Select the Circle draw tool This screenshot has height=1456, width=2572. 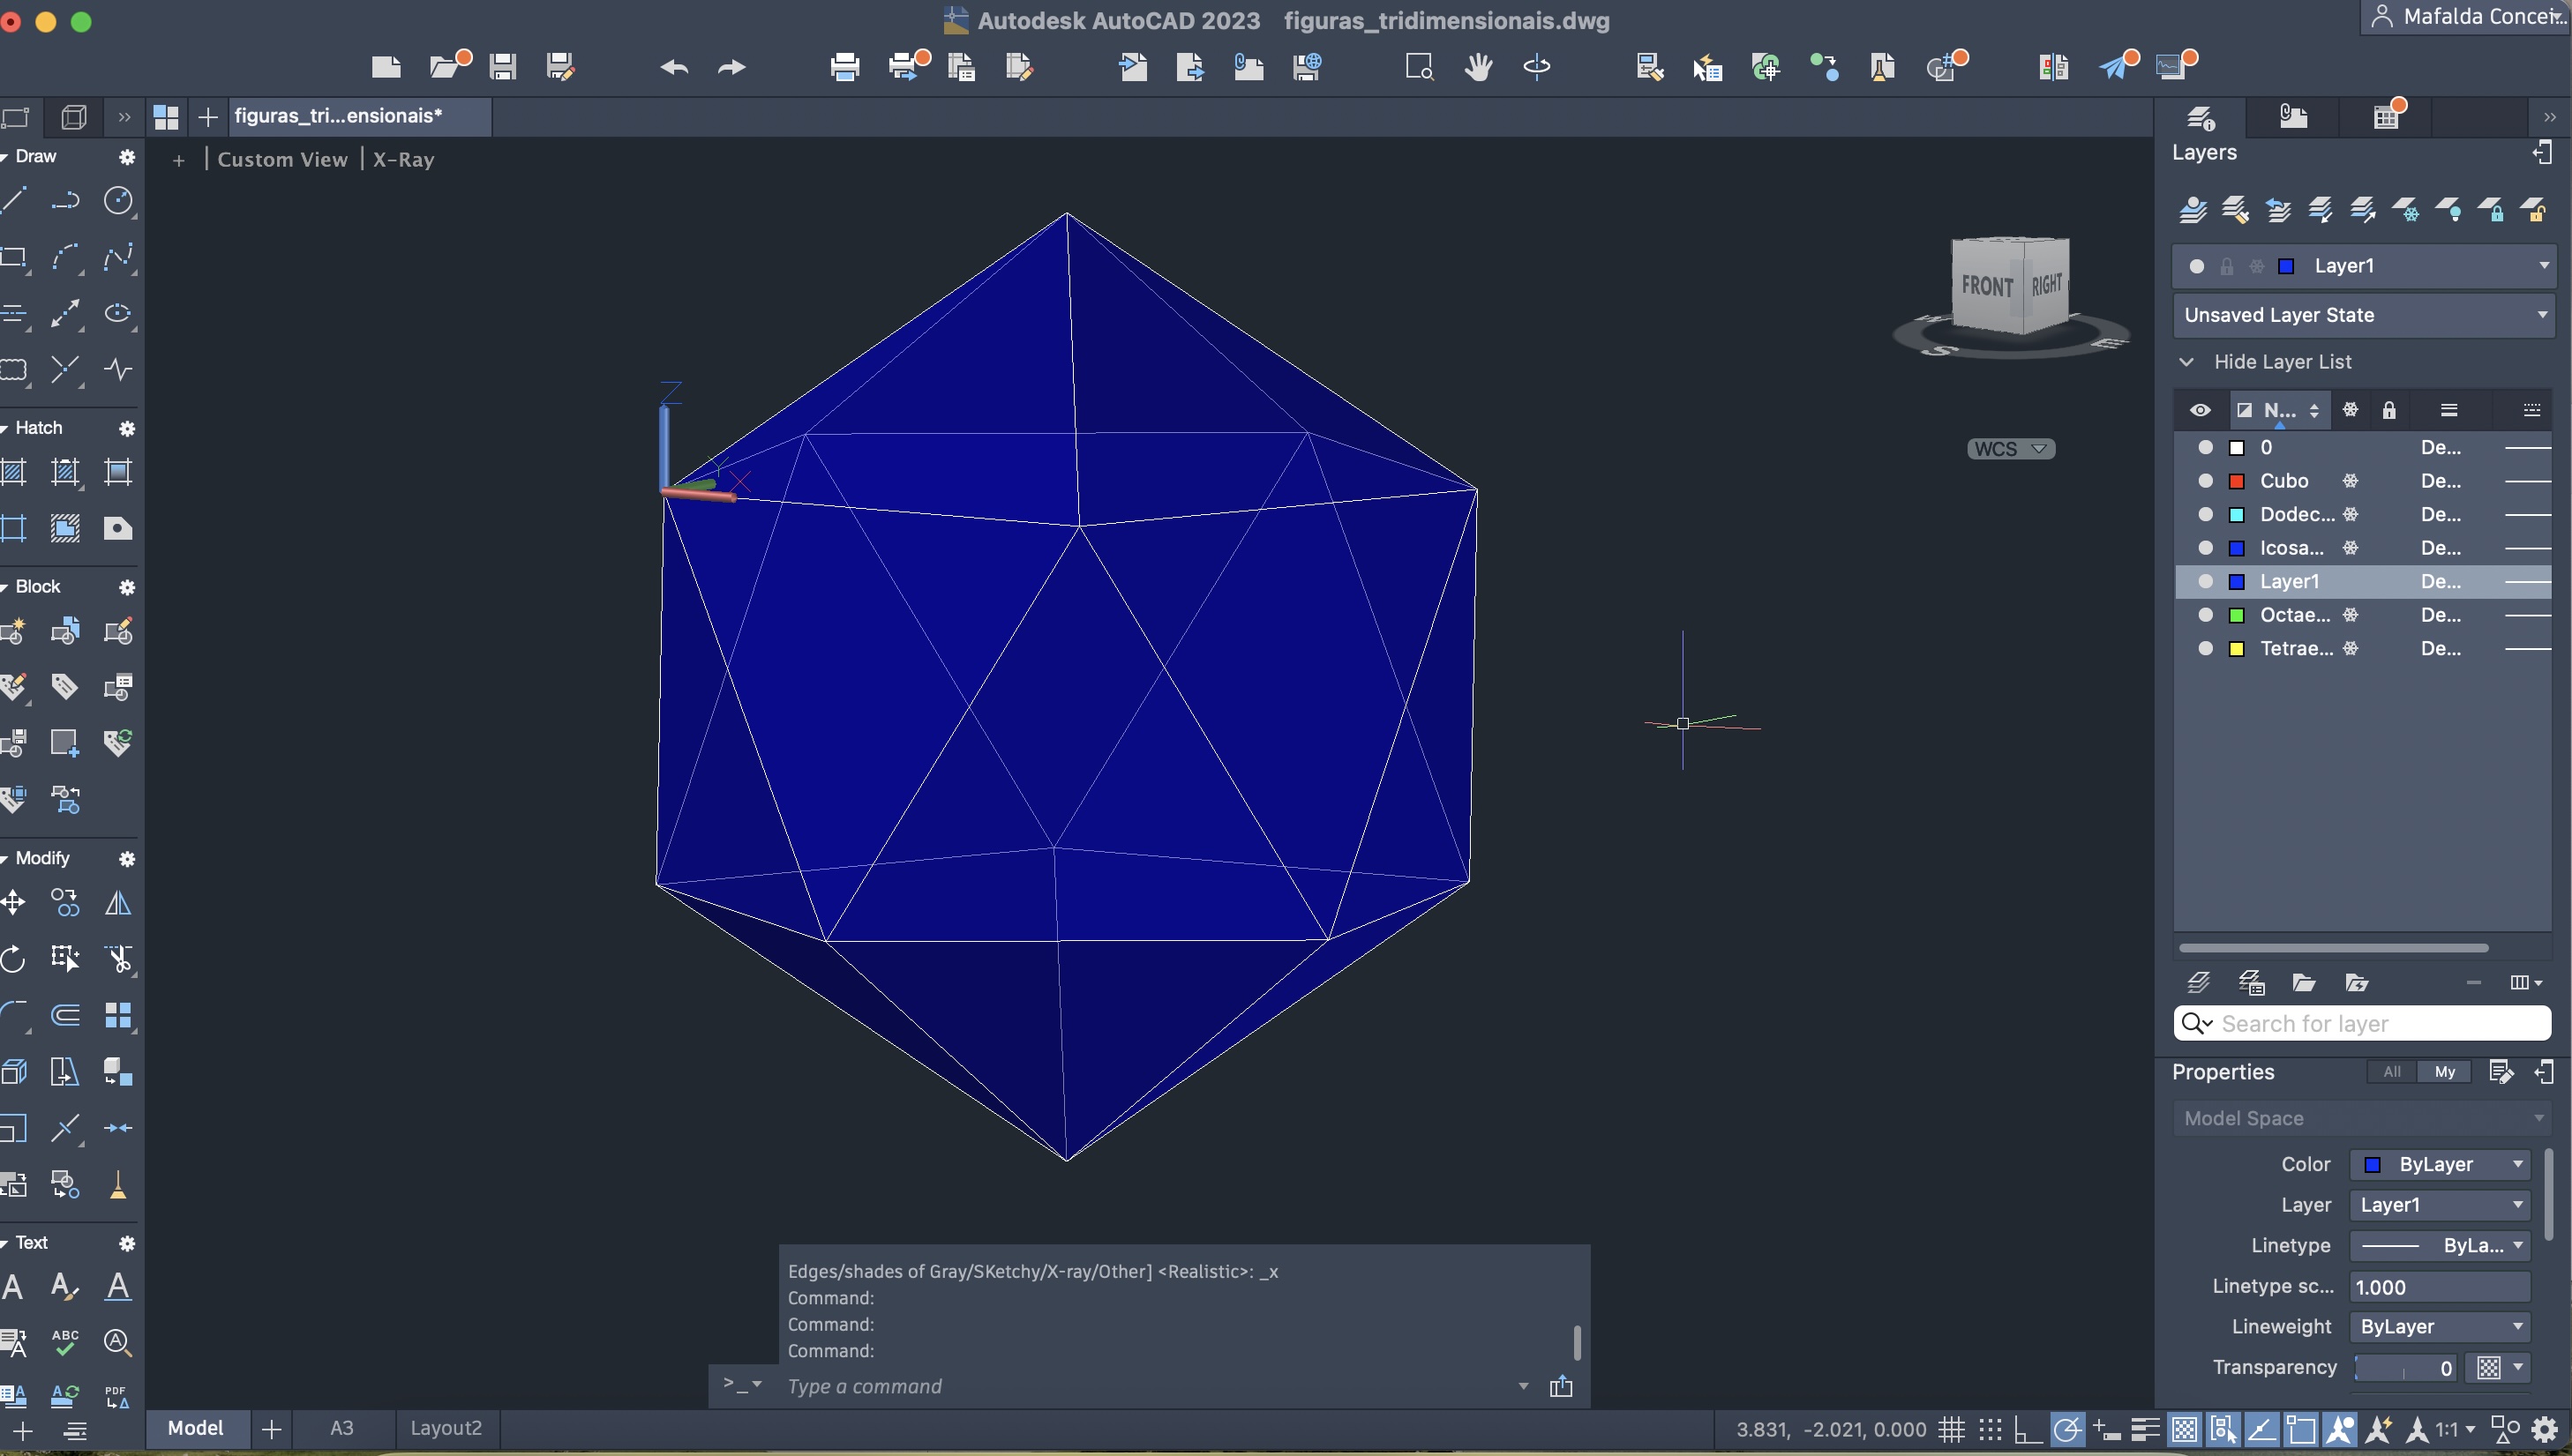click(x=118, y=201)
